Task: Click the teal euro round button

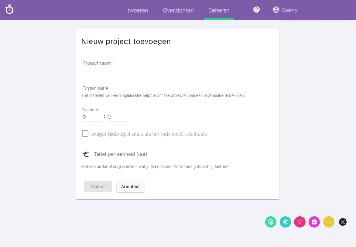Action: (285, 222)
